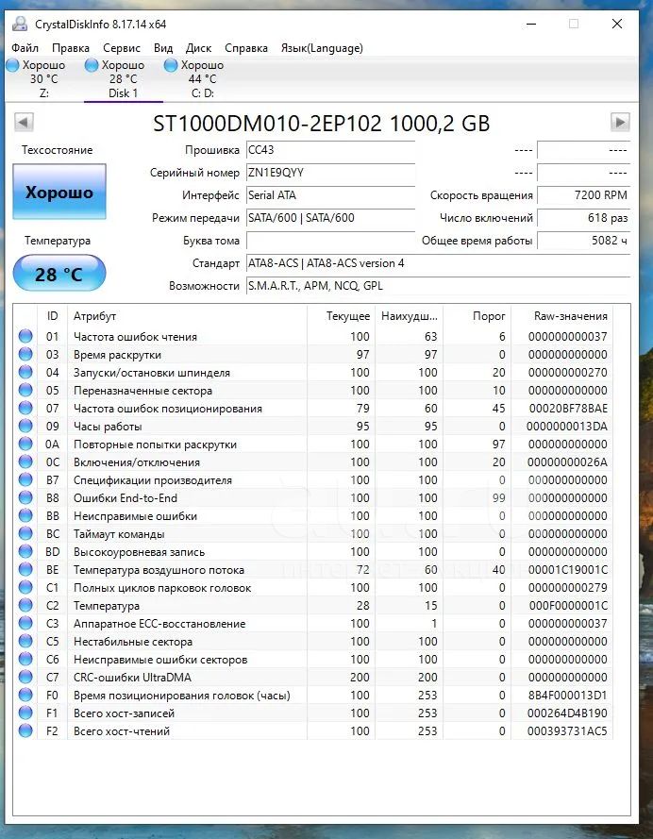The height and width of the screenshot is (839, 653).
Task: Click the ID column header
Action: 52,316
